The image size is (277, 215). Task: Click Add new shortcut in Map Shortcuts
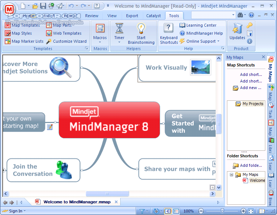pyautogui.click(x=247, y=88)
